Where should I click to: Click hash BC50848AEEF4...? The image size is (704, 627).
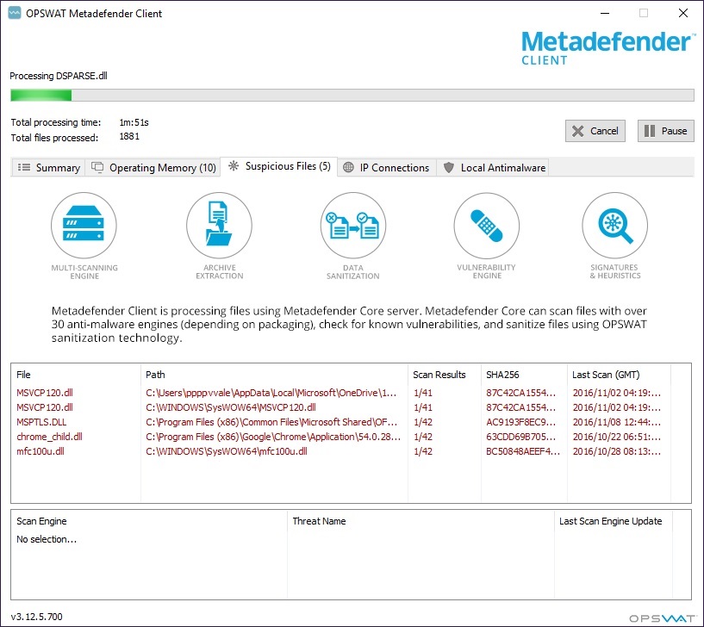pyautogui.click(x=523, y=451)
